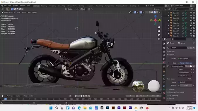
Task: Click the new-world duplicate icon beside World field
Action: click(191, 48)
